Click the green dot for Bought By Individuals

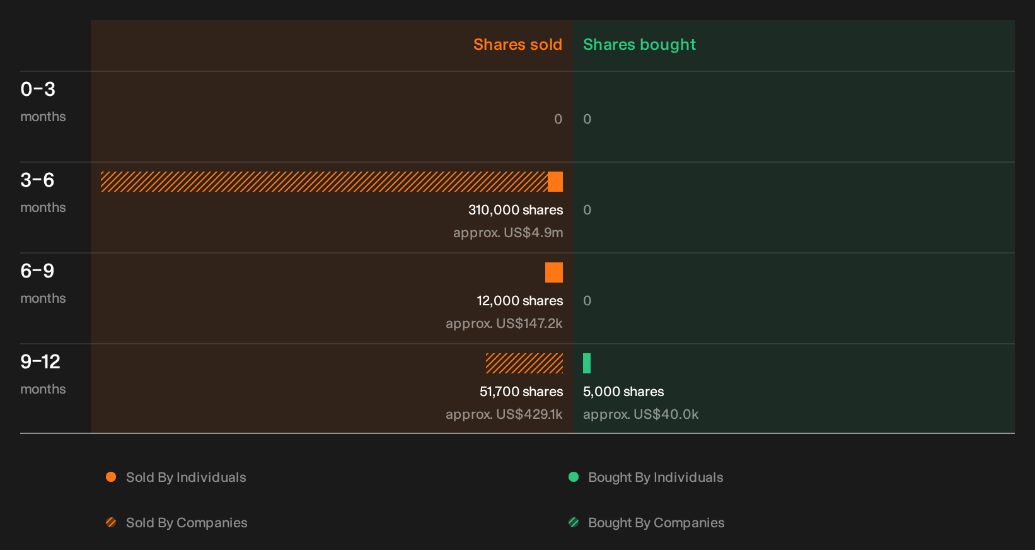point(574,477)
